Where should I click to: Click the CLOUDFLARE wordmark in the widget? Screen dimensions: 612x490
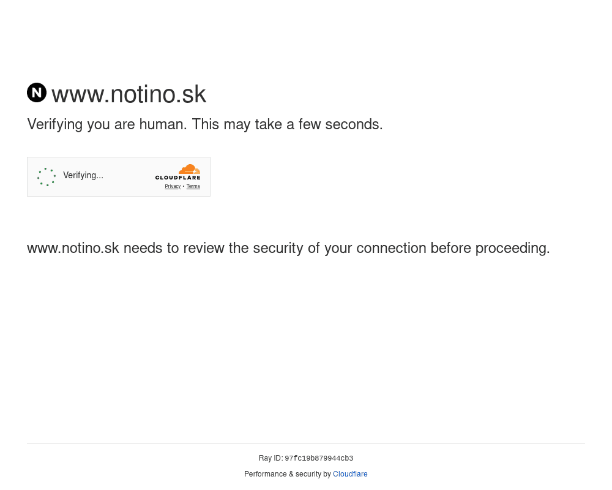(178, 178)
